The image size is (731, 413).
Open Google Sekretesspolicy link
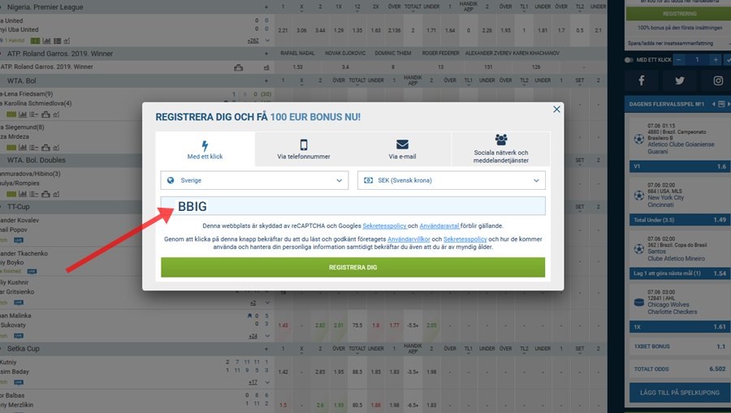pos(385,226)
